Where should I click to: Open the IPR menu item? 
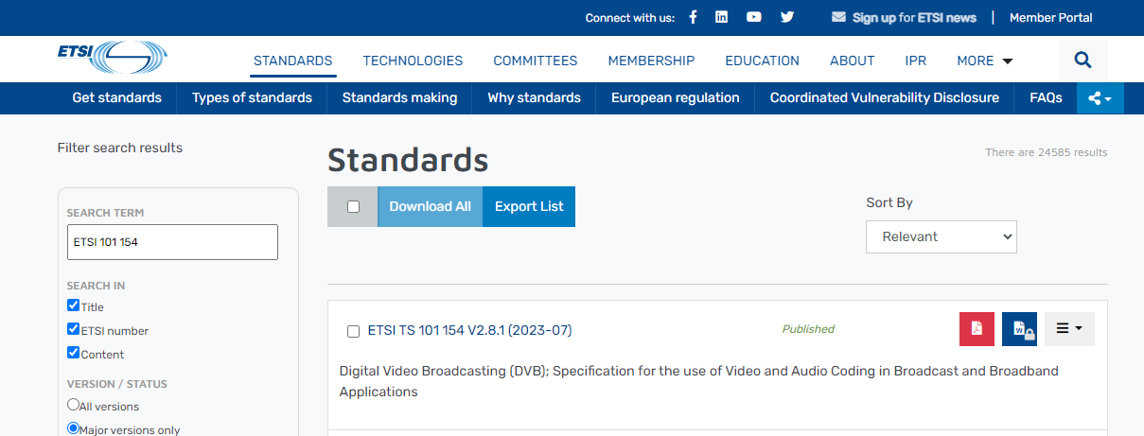(x=916, y=61)
